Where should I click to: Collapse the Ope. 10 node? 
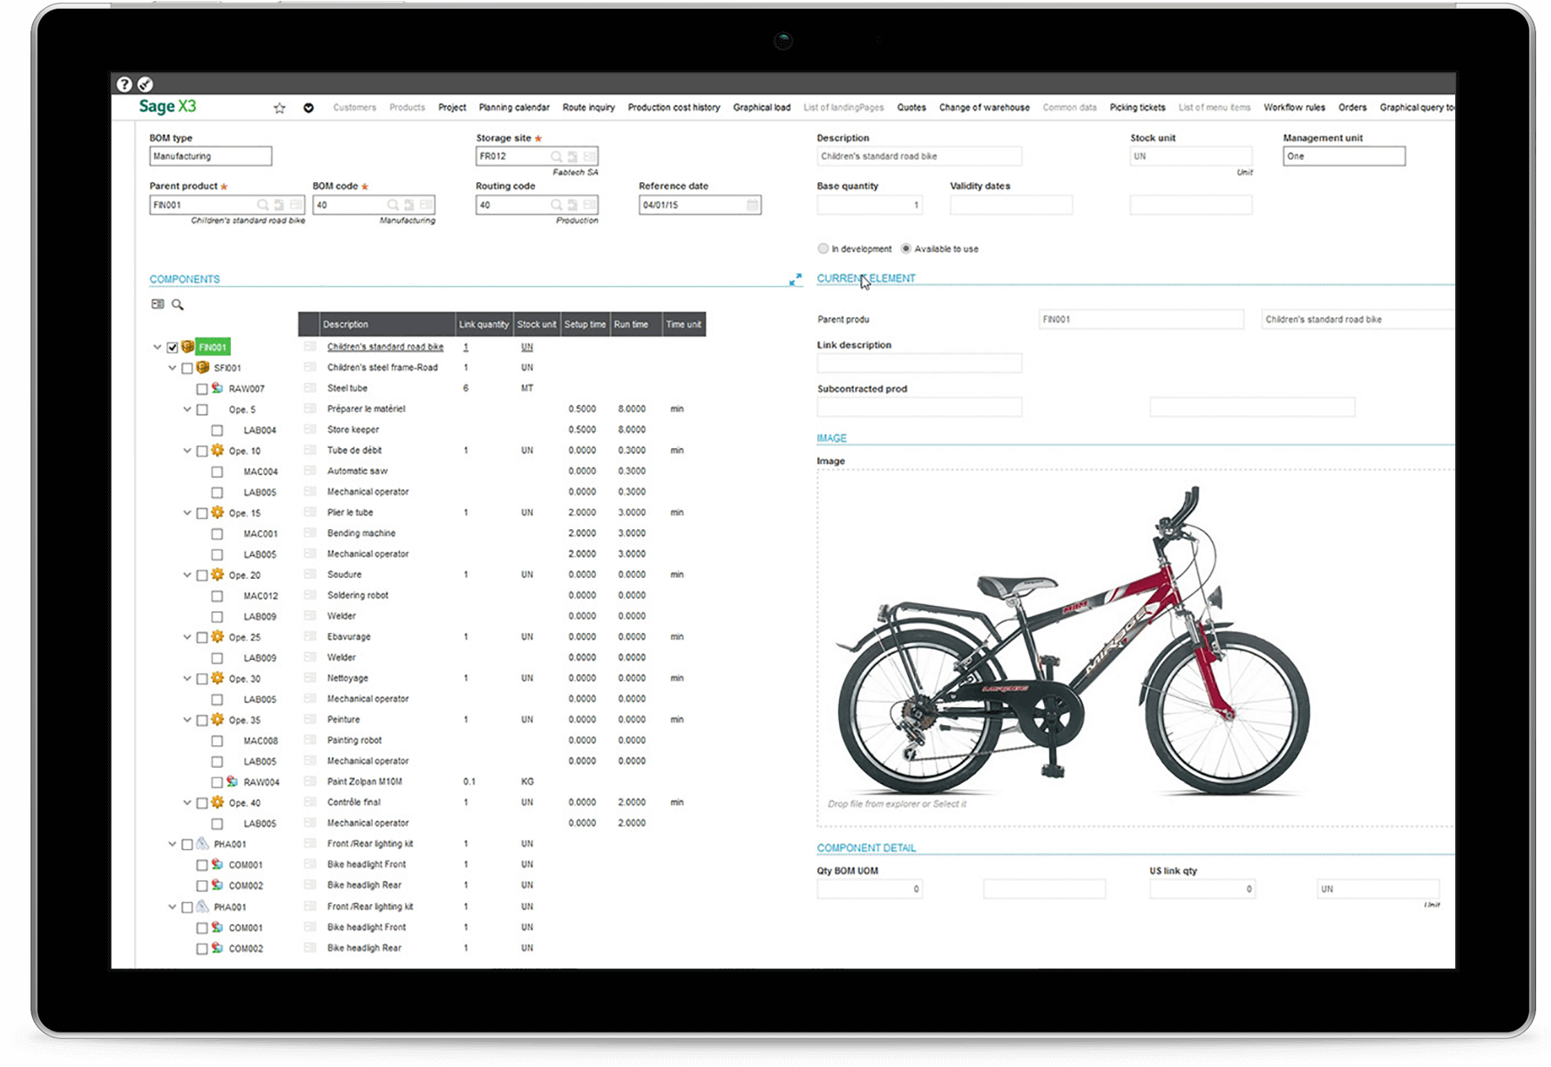tap(187, 451)
